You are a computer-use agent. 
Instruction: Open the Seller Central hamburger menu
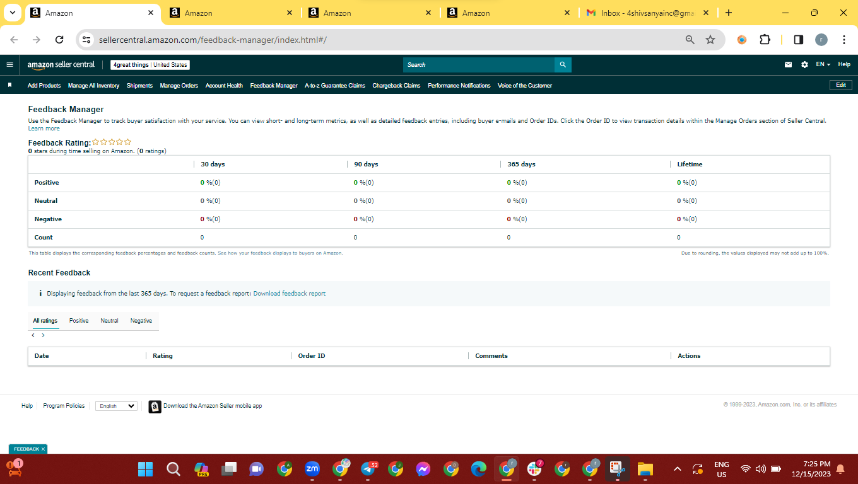click(9, 64)
